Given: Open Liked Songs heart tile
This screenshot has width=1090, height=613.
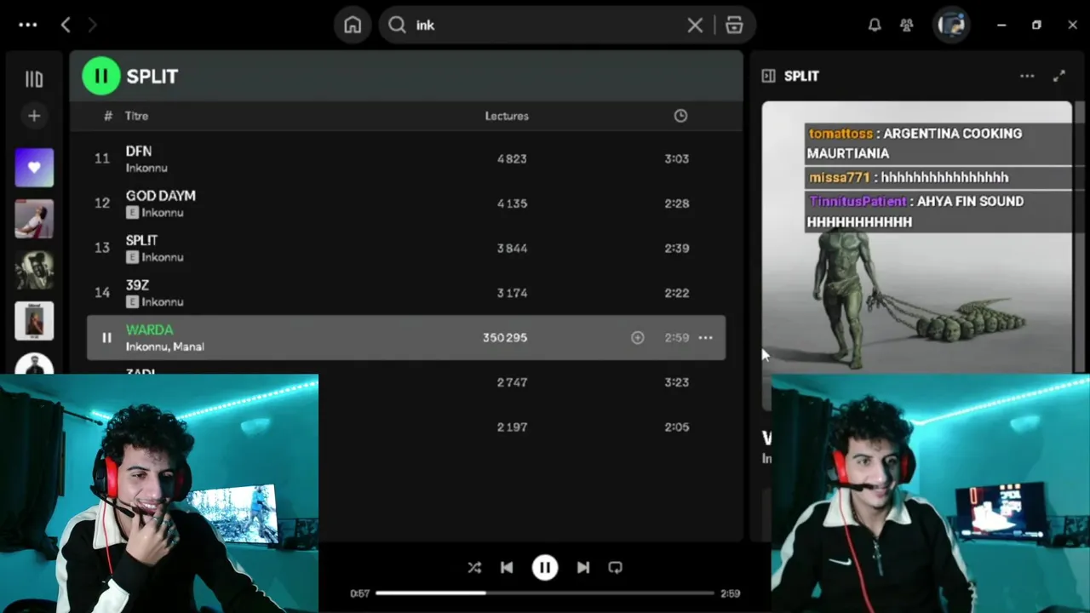Looking at the screenshot, I should click(34, 168).
